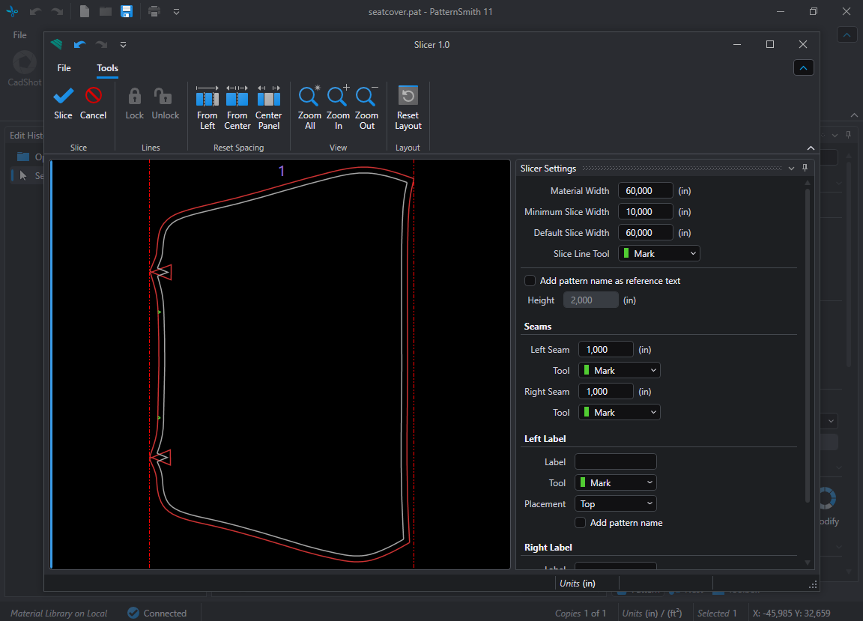The width and height of the screenshot is (863, 621).
Task: Undo in the Slicer title bar
Action: point(80,45)
